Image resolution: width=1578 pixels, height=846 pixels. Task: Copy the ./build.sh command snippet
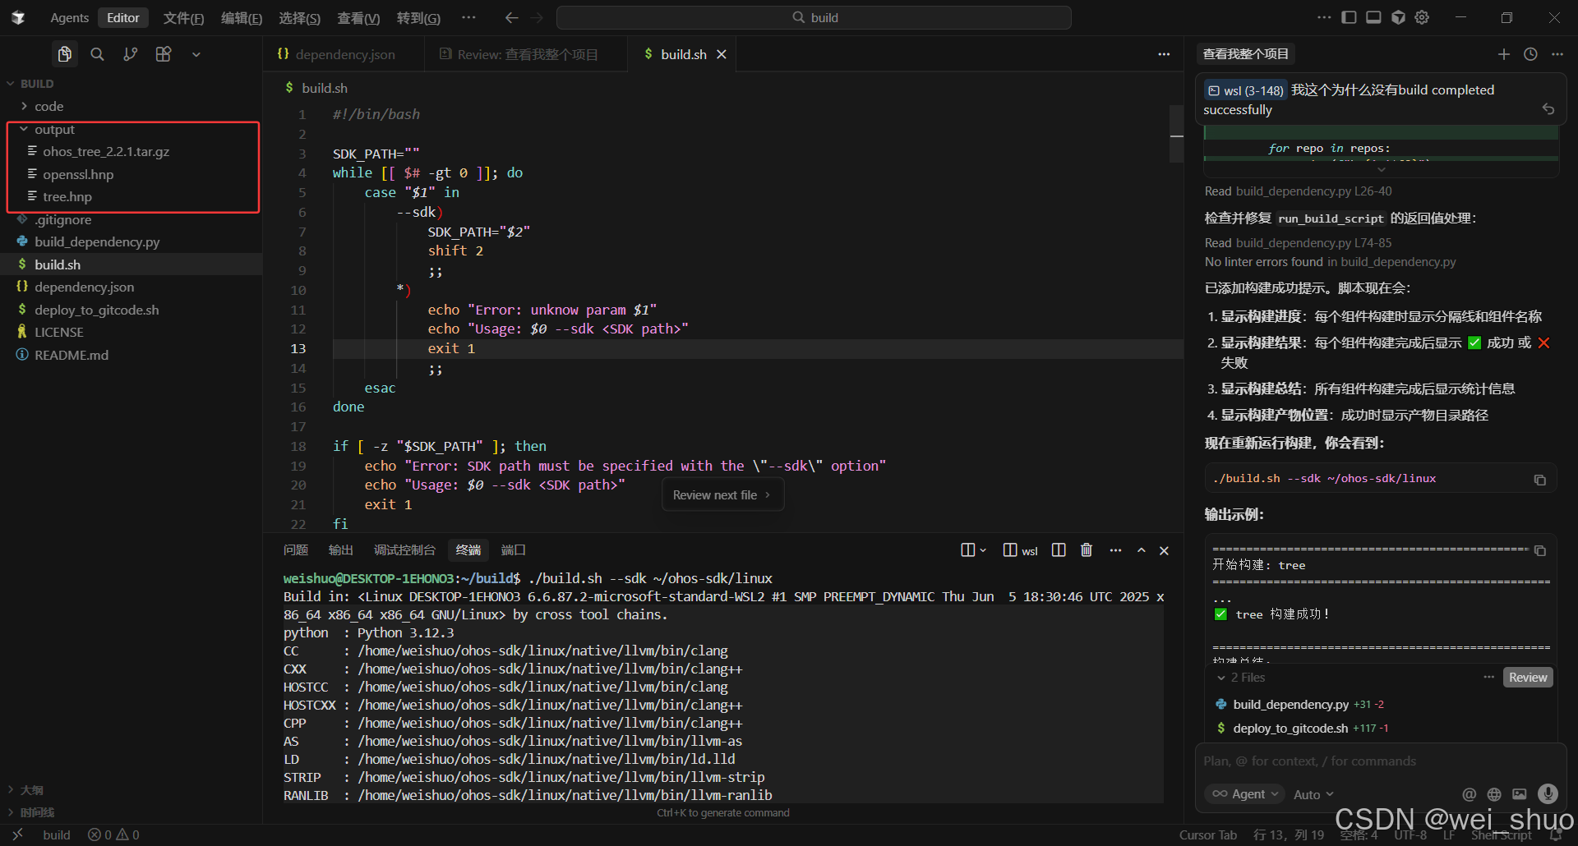(x=1540, y=480)
